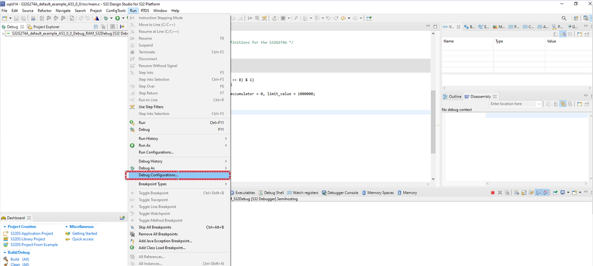Viewport: 593px width, 266px height.
Task: Open Debug History submenu
Action: click(177, 161)
